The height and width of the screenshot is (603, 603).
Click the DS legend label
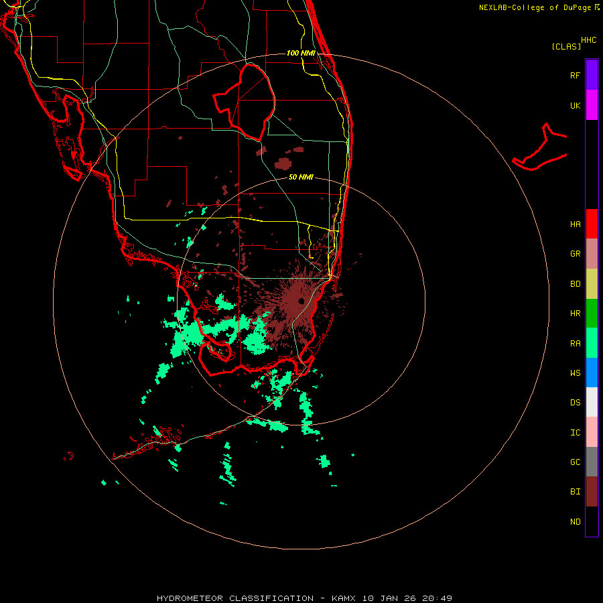(x=575, y=403)
